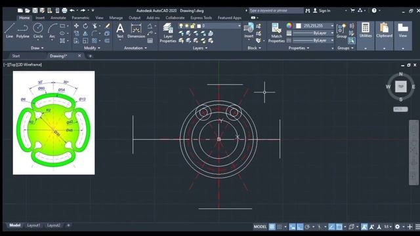Expand the Annotation panel
Viewport: 420px width, 236px height.
point(135,48)
